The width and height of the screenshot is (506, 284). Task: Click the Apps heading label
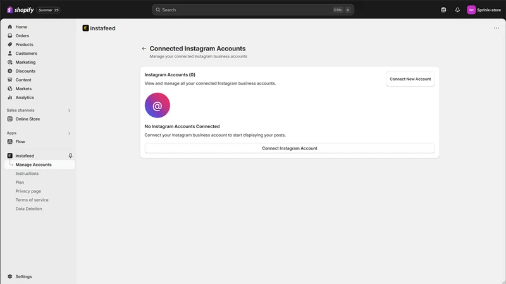click(x=11, y=133)
